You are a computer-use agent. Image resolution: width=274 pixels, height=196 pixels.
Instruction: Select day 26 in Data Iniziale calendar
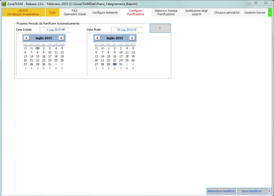[x=62, y=60]
